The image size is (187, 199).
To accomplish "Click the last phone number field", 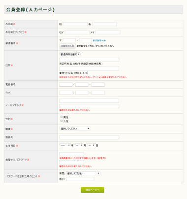I will coord(98,85).
